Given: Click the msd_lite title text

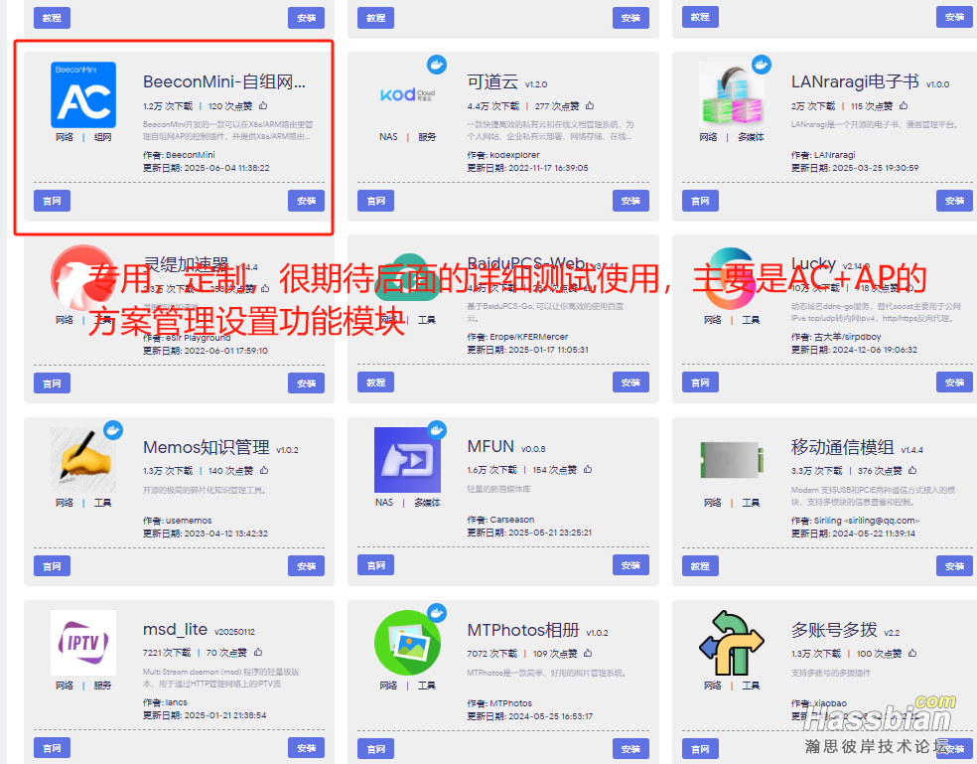Looking at the screenshot, I should 175,630.
